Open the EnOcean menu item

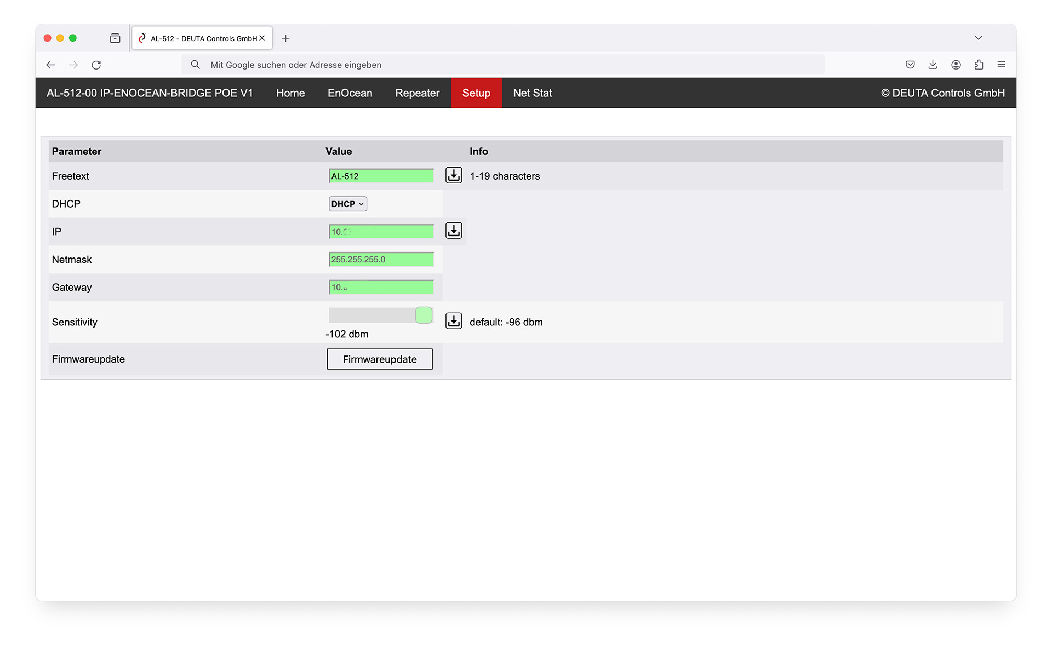point(350,93)
